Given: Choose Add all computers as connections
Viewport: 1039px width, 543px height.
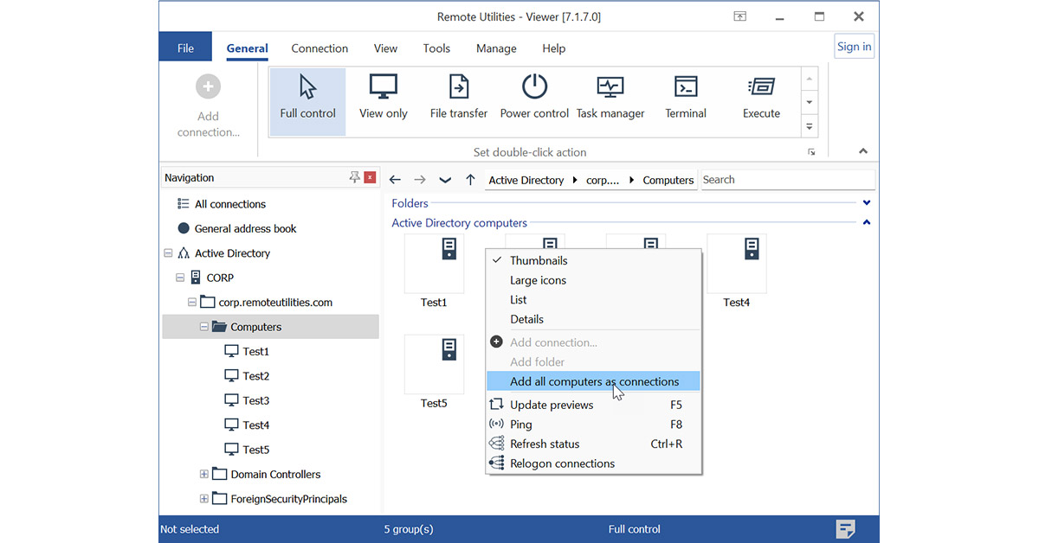Looking at the screenshot, I should pyautogui.click(x=593, y=381).
